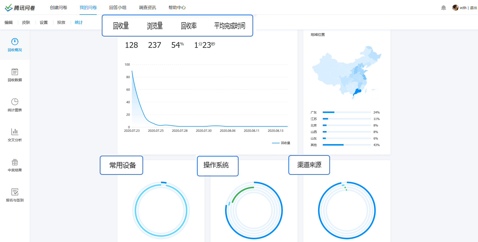478x242 pixels.
Task: Click the 北京 region label
Action: click(314, 126)
